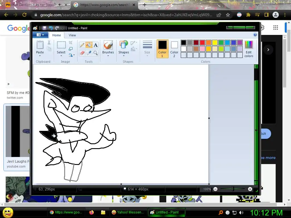Click the Paste clipboard icon
This screenshot has height=218, width=291.
tap(40, 45)
